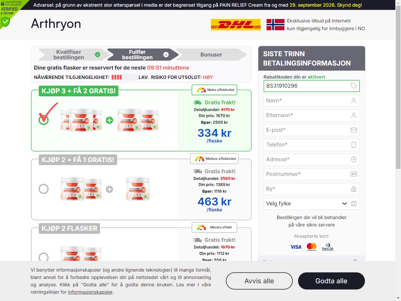Click the single free jar image in middle offer
Screen dimensions: 401x301
[138, 189]
